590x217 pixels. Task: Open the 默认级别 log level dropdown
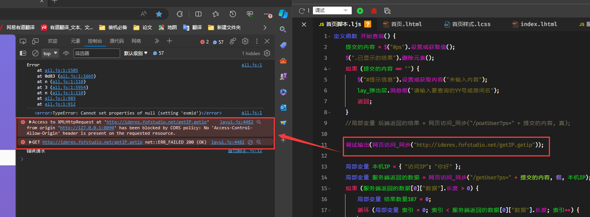[x=136, y=53]
